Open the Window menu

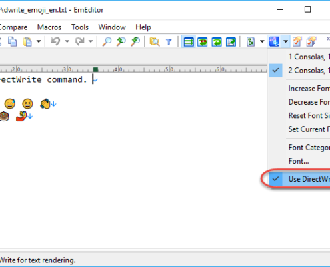pos(112,27)
